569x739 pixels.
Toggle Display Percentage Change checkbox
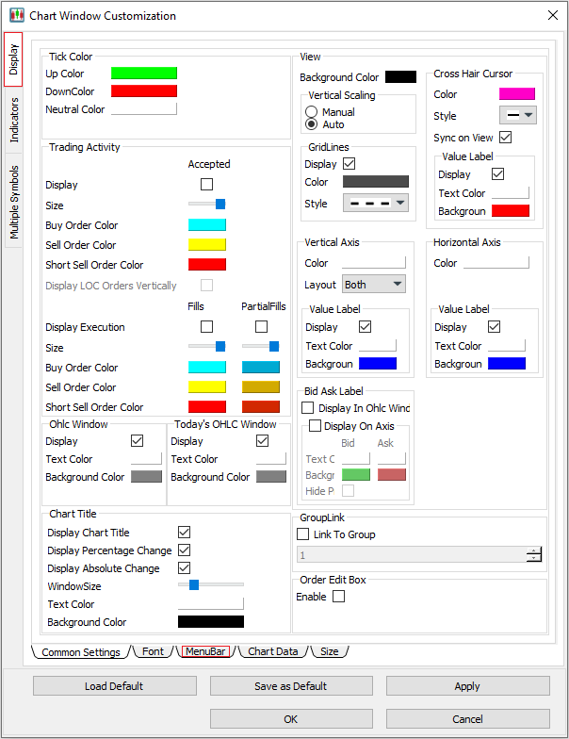185,550
